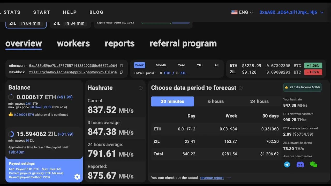Click the US flag language icon
331x186 pixels.
click(x=234, y=12)
